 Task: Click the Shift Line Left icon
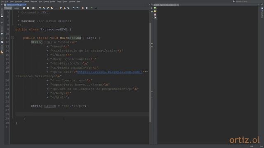point(73,8)
